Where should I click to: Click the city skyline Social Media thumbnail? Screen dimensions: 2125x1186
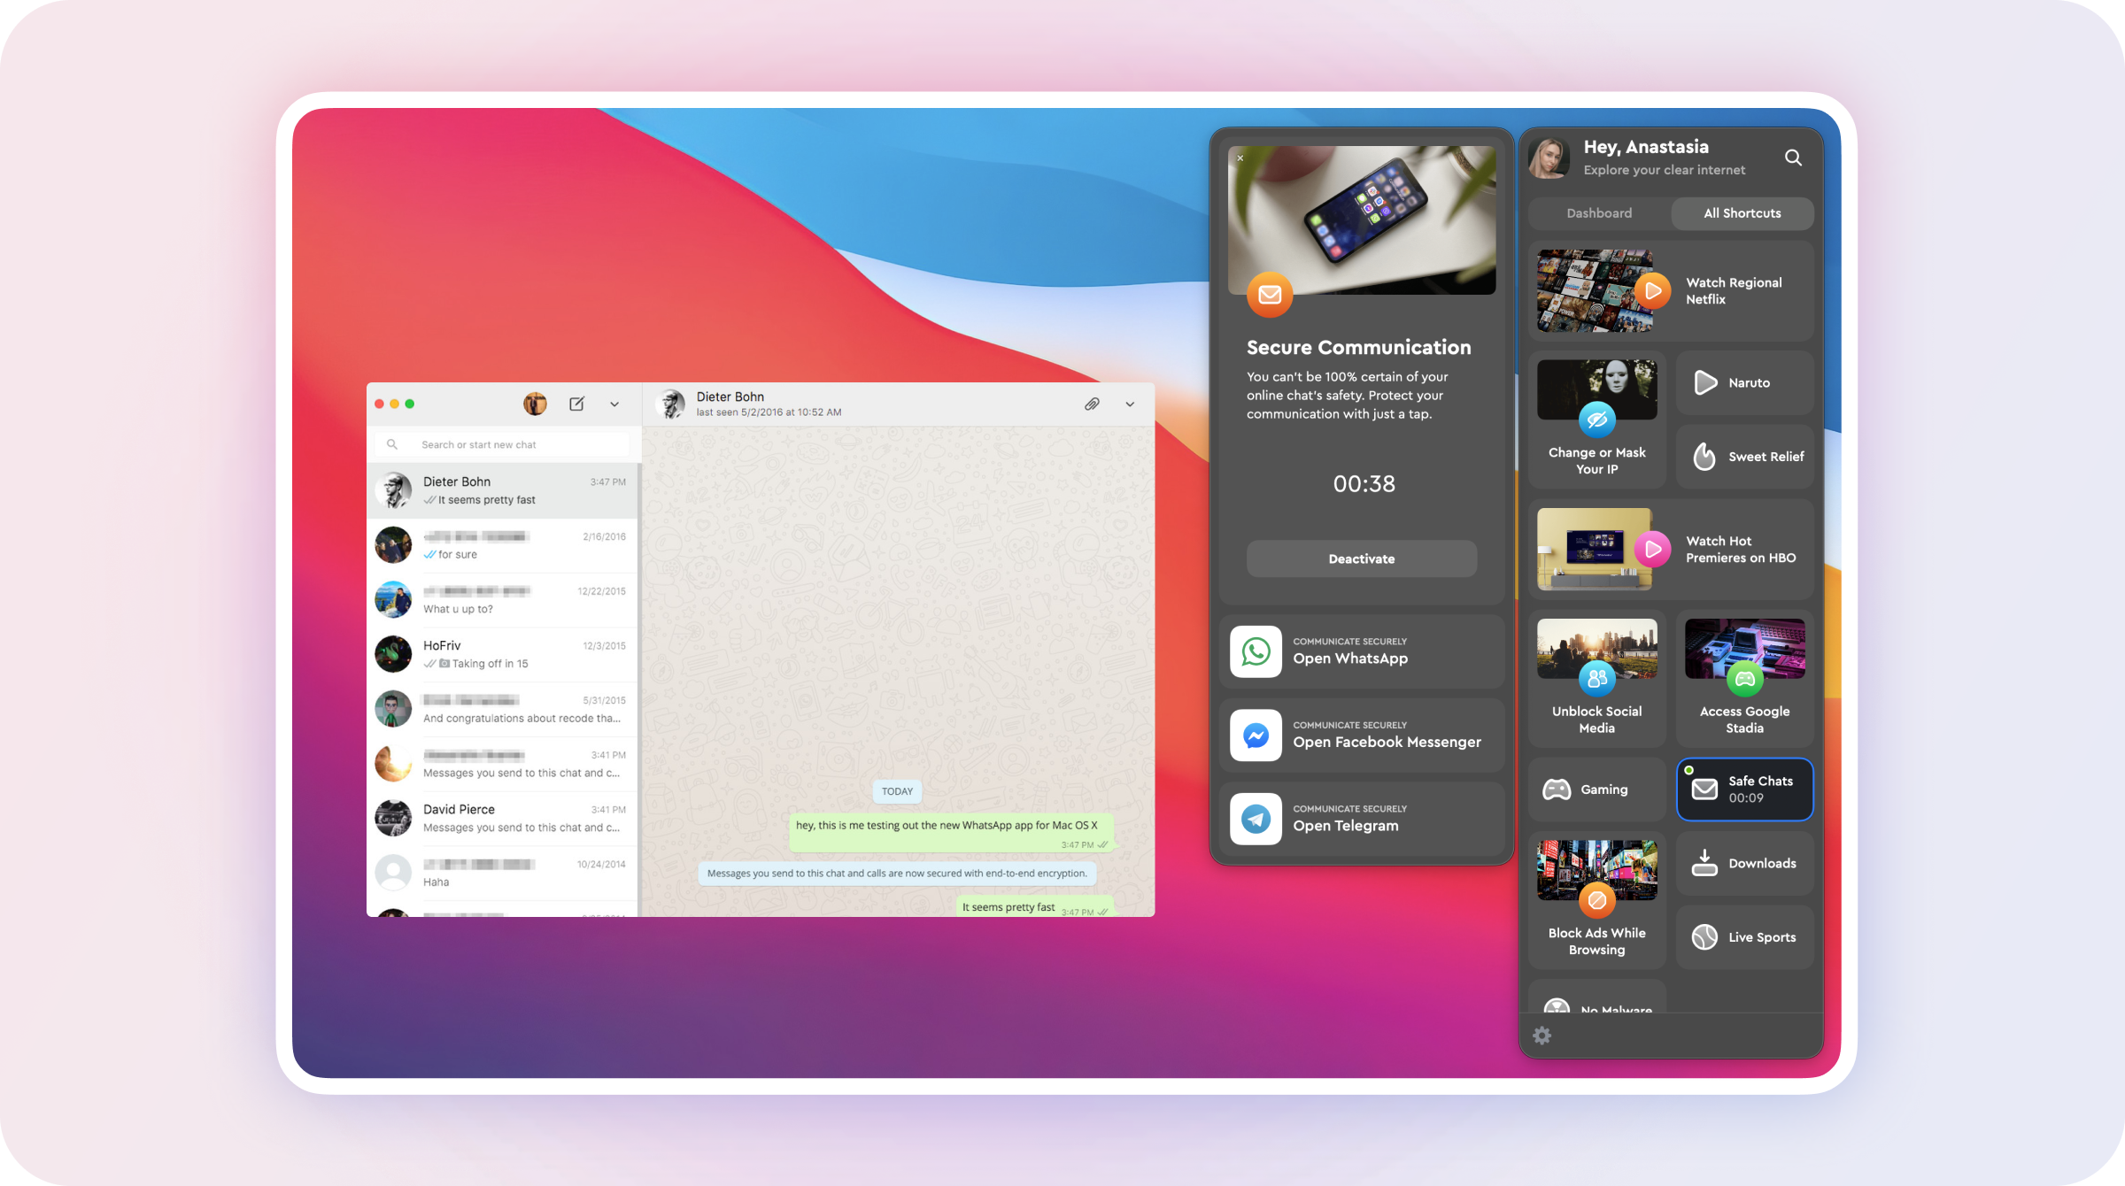point(1597,649)
